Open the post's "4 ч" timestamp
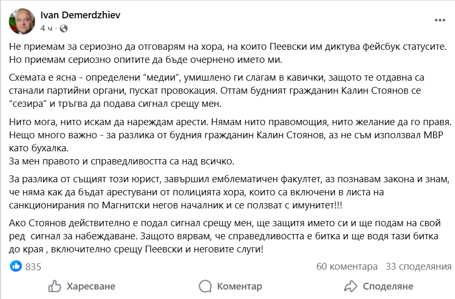 (x=47, y=28)
